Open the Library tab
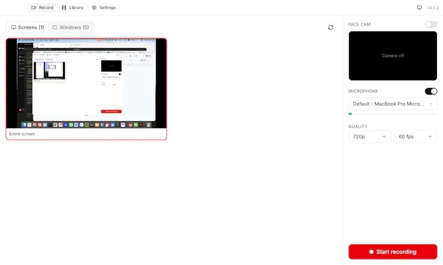The width and height of the screenshot is (443, 265). point(73,8)
